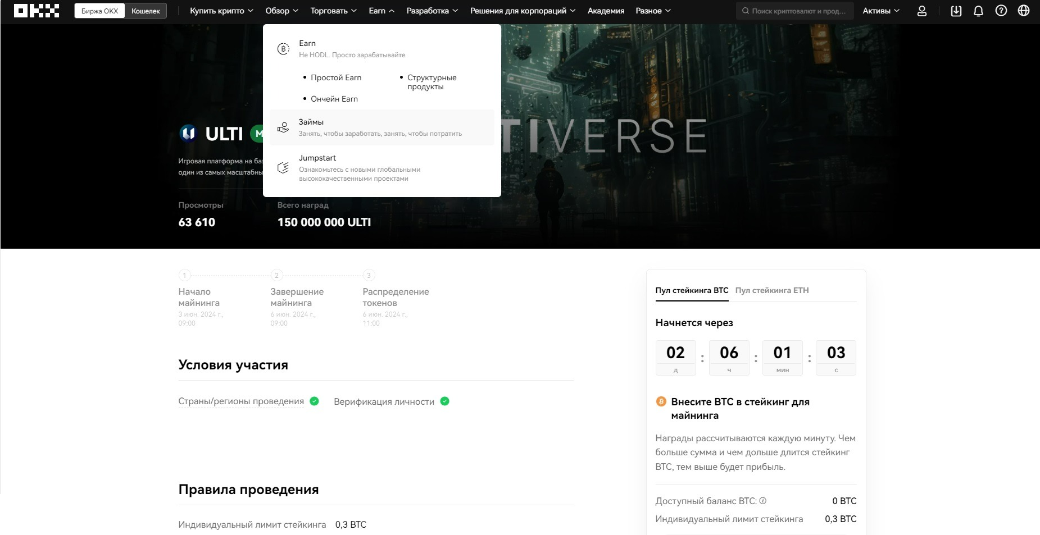Viewport: 1040px width, 535px height.
Task: Open Jumpstart from the Earn menu
Action: pyautogui.click(x=382, y=168)
